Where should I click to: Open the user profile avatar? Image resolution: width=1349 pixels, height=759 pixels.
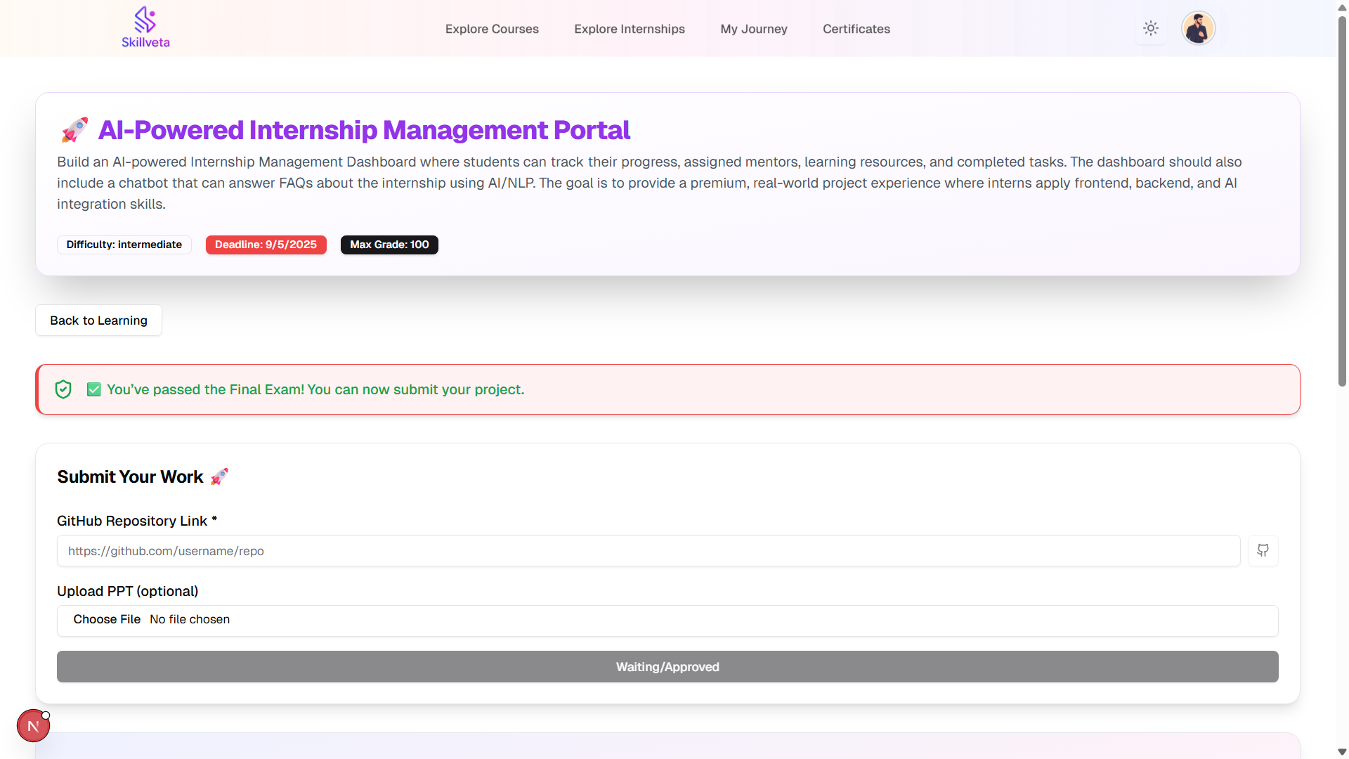[x=1198, y=29]
